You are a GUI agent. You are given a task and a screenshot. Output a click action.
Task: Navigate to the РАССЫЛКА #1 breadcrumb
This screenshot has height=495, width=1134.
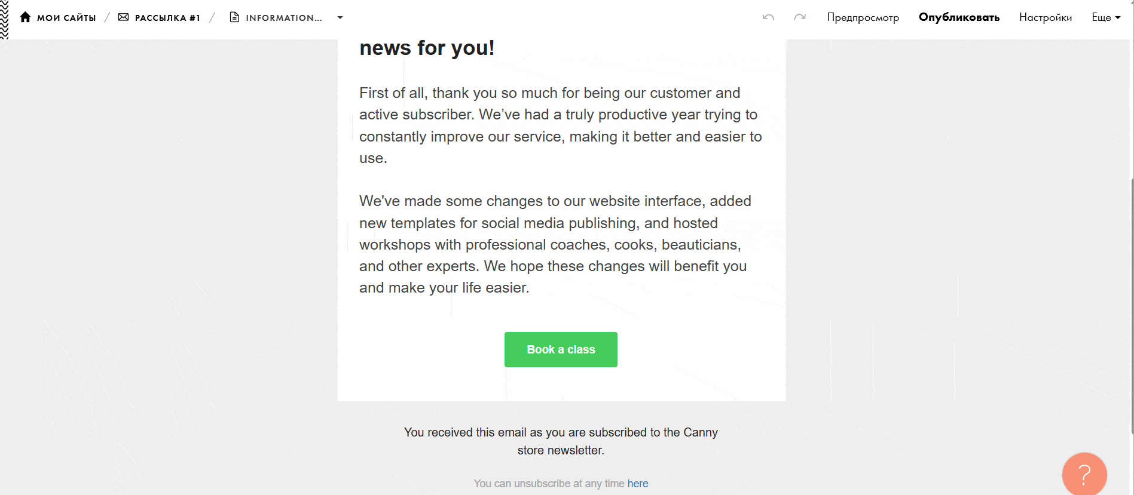point(167,18)
